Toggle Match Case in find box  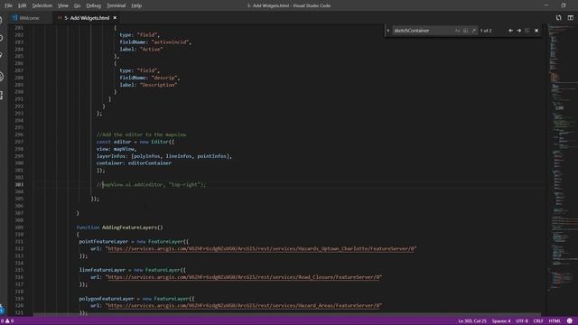pos(458,31)
